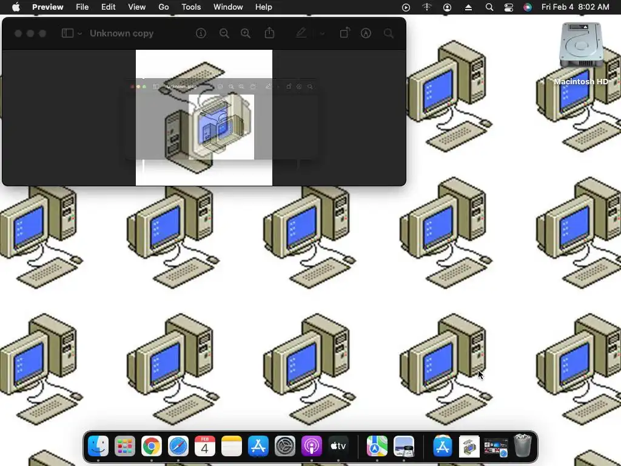Open the Apple menu

(16, 7)
